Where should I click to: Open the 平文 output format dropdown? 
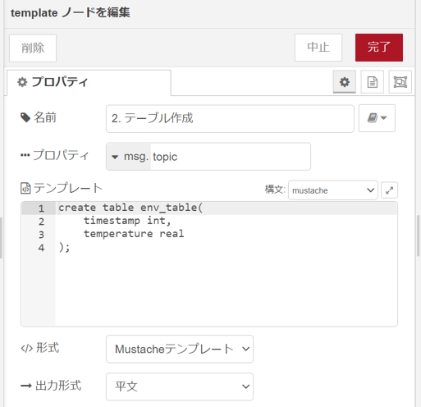click(x=180, y=386)
